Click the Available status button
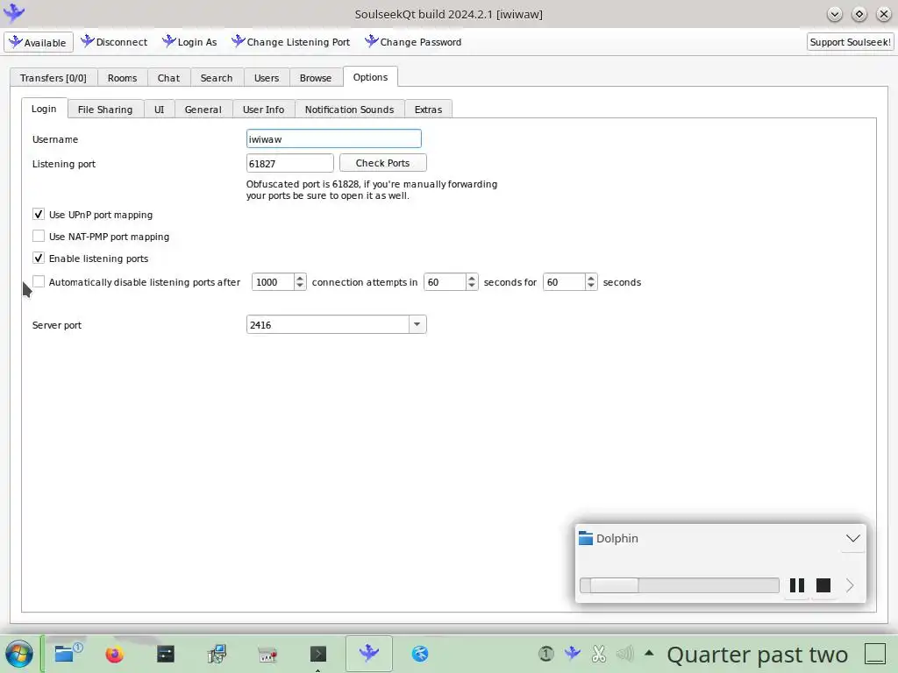This screenshot has height=673, width=898. pyautogui.click(x=39, y=42)
